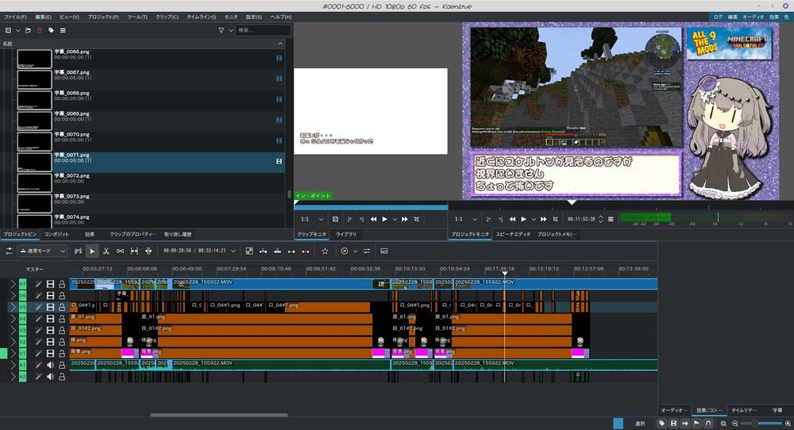Select the spacer tool in timeline toolbar

point(120,251)
